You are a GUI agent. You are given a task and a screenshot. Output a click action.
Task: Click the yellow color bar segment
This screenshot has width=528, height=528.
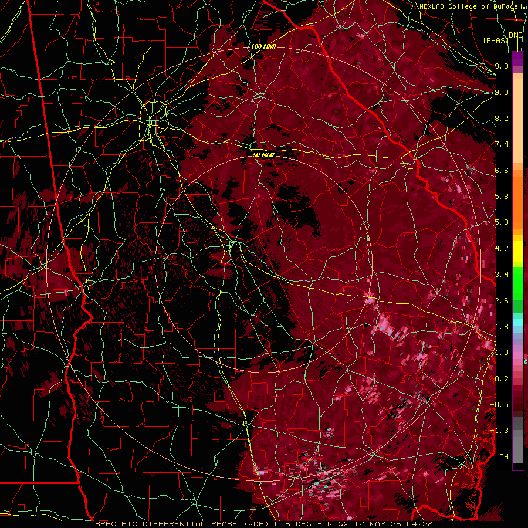(518, 251)
